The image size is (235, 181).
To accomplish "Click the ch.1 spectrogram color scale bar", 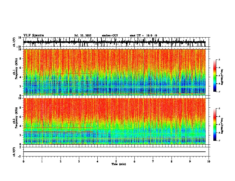I will pos(215,76).
